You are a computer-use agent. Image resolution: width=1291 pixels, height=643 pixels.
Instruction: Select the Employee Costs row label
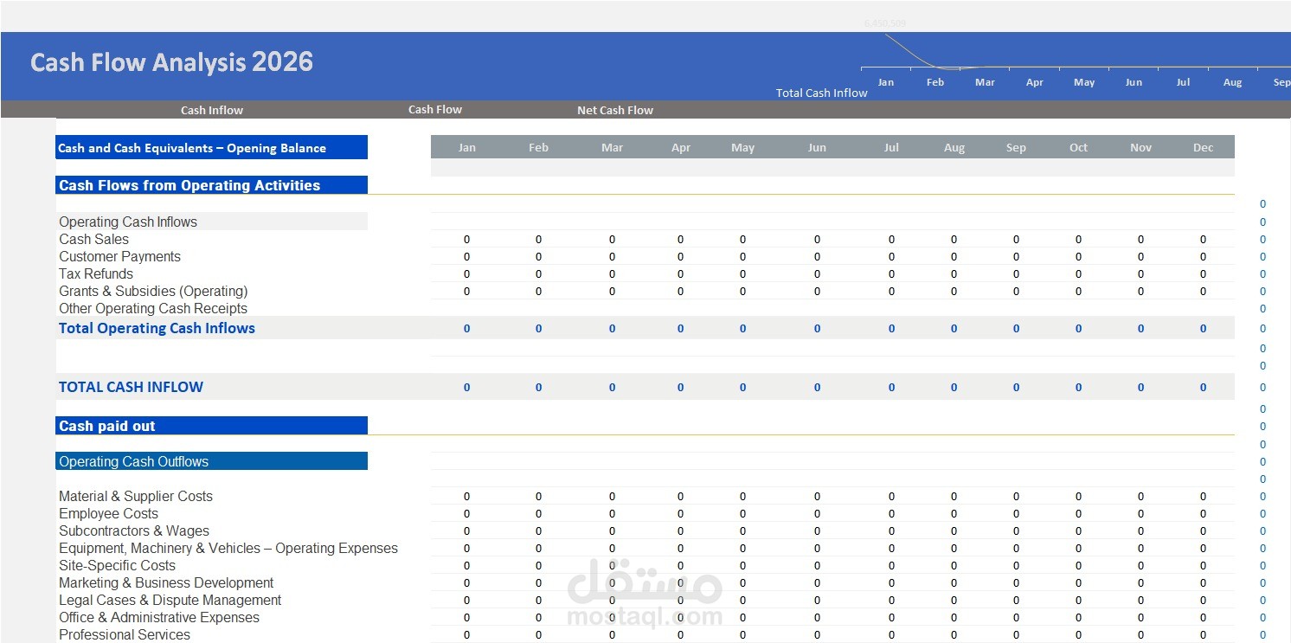[x=108, y=513]
